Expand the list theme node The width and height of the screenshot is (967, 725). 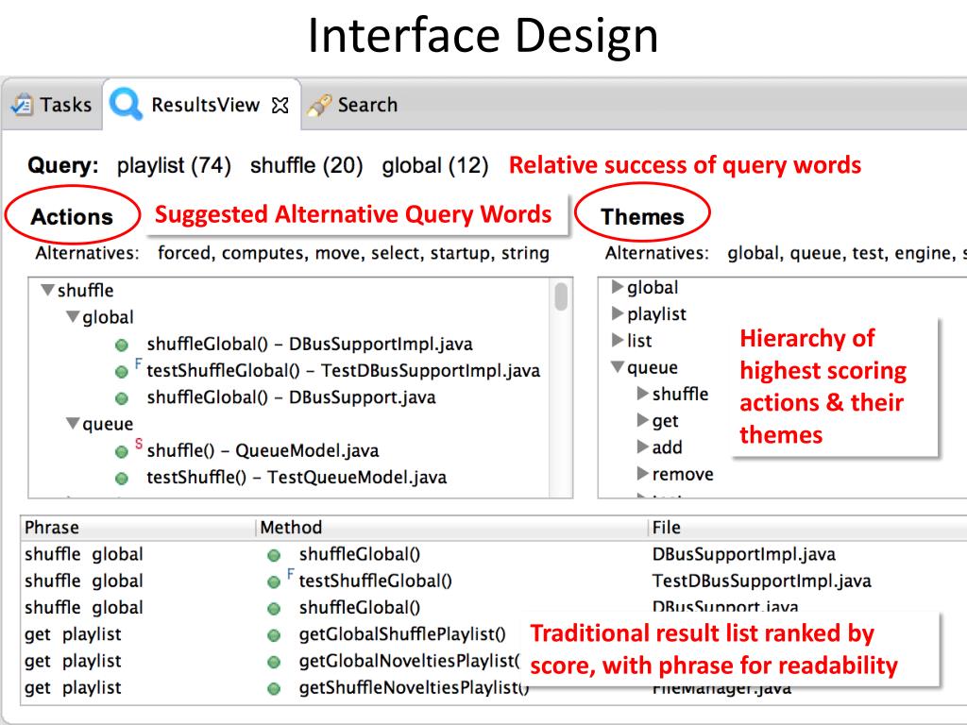click(618, 340)
